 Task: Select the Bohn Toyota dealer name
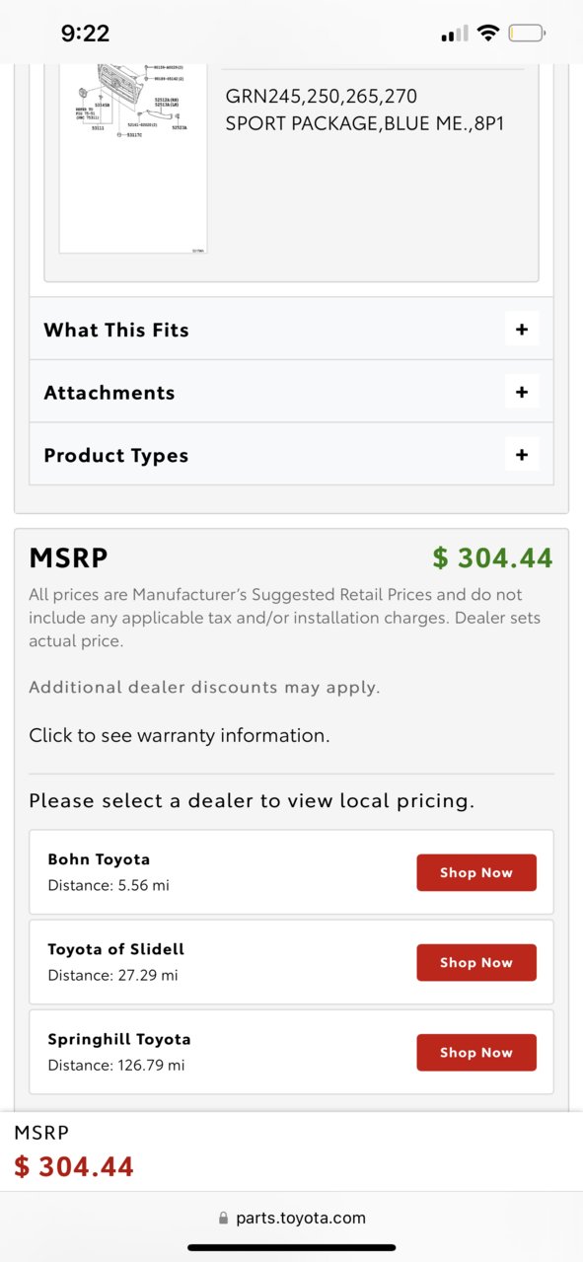(x=99, y=859)
